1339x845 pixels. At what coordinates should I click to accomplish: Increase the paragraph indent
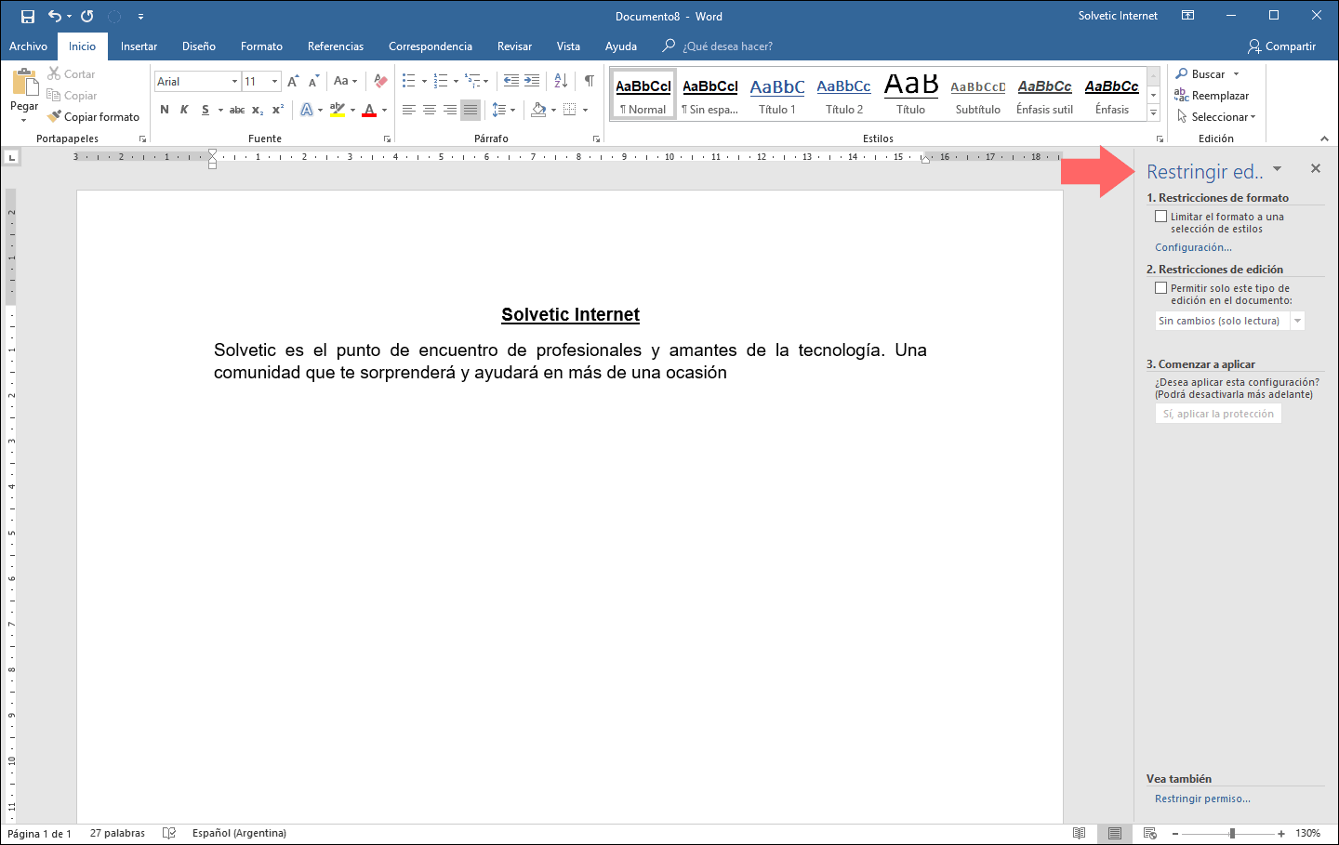tap(532, 81)
